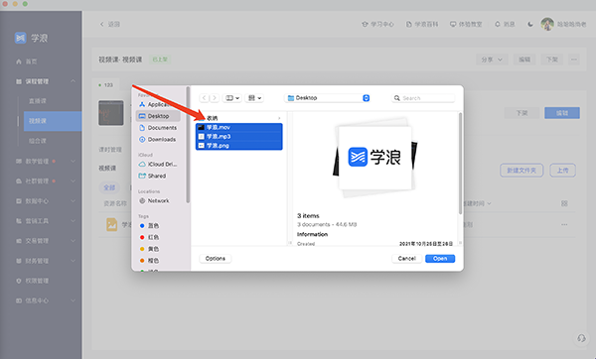596x359 pixels.
Task: Open the 分享 dropdown
Action: point(492,60)
